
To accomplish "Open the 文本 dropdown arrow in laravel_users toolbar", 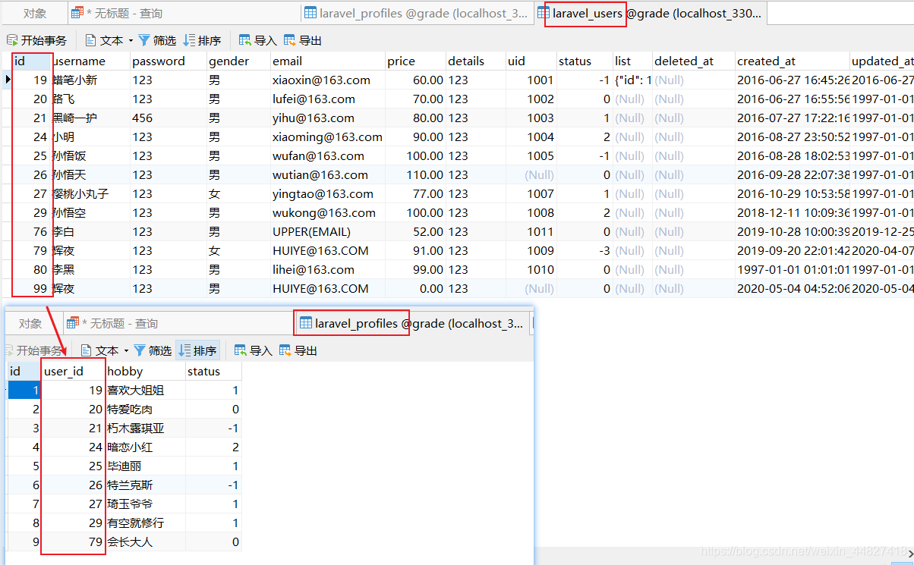I will tap(131, 40).
